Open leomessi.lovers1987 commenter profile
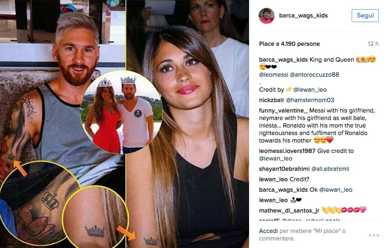 287,151
